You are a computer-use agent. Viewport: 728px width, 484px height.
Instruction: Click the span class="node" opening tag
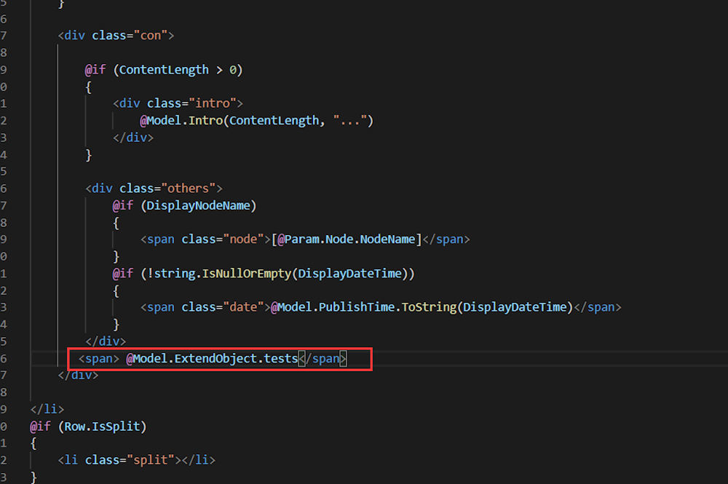click(x=205, y=239)
